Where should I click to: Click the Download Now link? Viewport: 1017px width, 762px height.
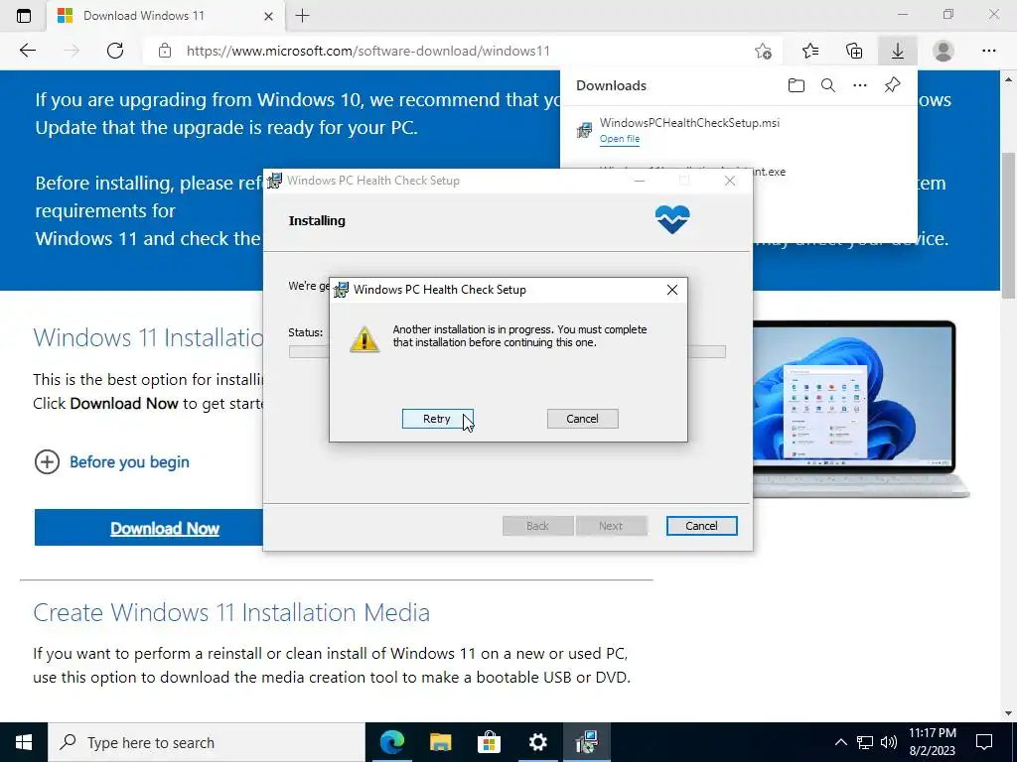coord(165,528)
